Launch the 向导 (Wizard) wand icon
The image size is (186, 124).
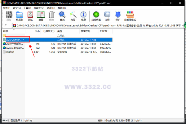tap(73, 16)
